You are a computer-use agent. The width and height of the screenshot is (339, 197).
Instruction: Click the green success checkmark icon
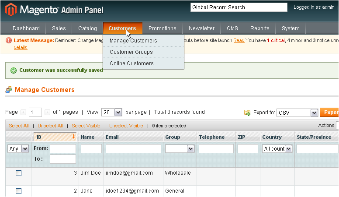coord(14,70)
